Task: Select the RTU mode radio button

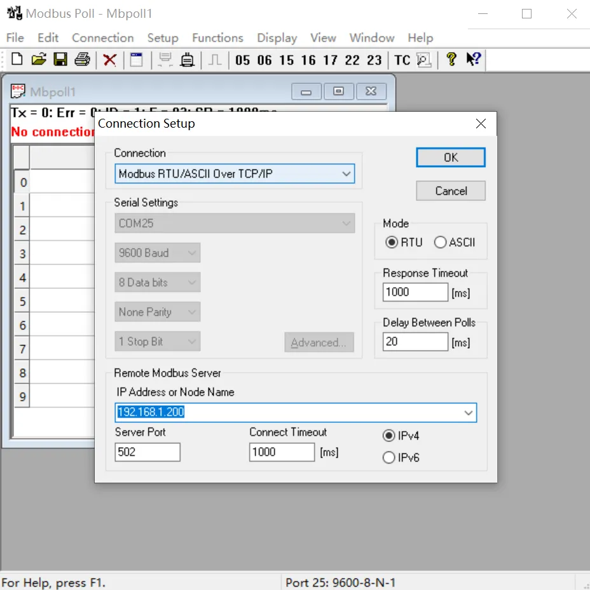Action: 392,243
